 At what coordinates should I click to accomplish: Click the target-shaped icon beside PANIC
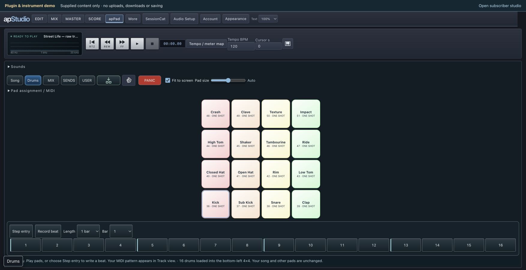click(x=129, y=80)
